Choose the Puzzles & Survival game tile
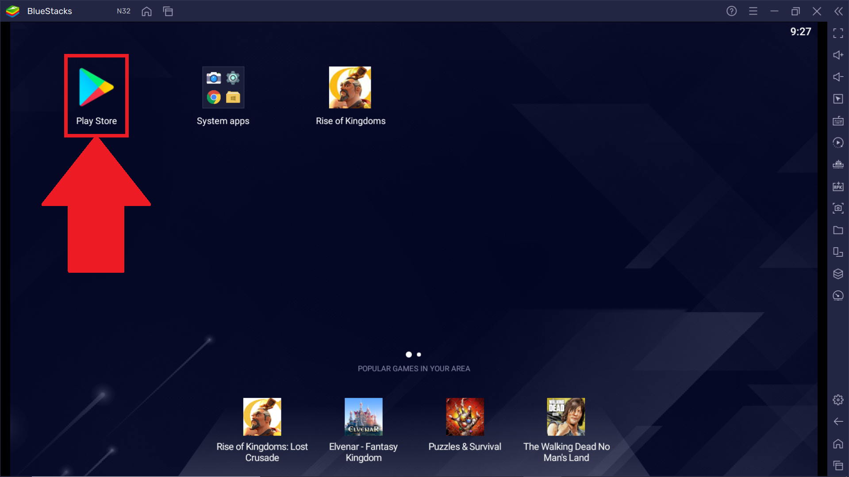This screenshot has height=477, width=849. [x=465, y=425]
